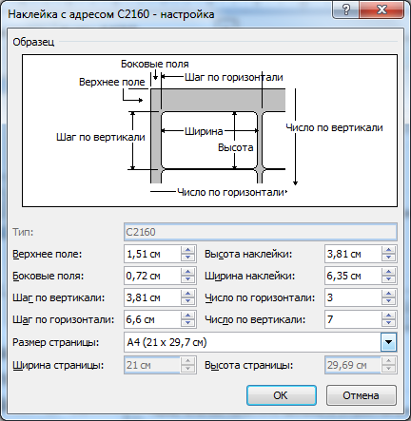
Task: Decrease Число по вертикали with down arrow
Action: [x=388, y=323]
